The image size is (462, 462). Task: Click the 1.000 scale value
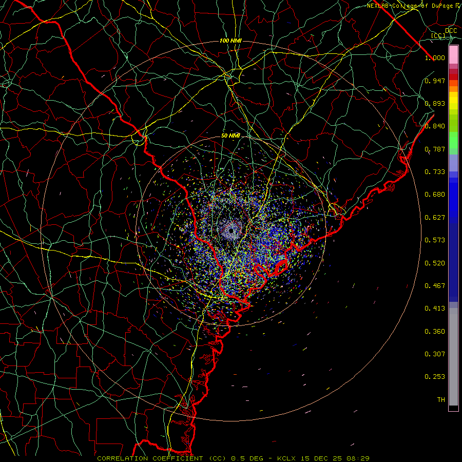tap(435, 57)
